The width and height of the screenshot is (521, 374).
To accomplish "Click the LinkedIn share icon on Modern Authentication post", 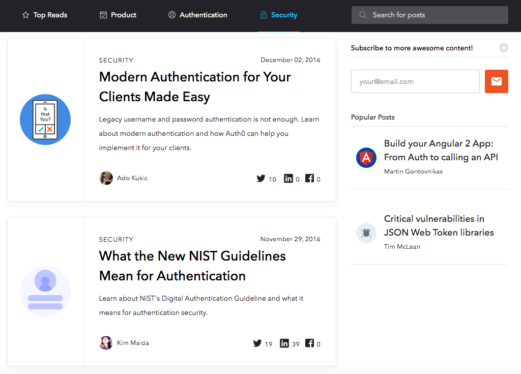I will [x=288, y=178].
